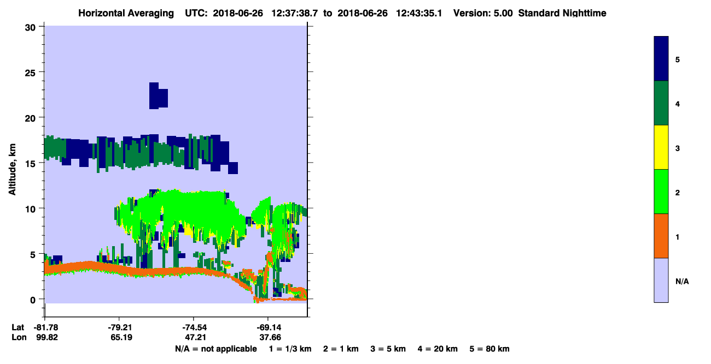Click the altitude tick label '15'

pos(31,163)
